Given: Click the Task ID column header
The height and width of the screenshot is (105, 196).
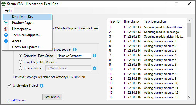Looking at the screenshot, I should coord(114,21).
